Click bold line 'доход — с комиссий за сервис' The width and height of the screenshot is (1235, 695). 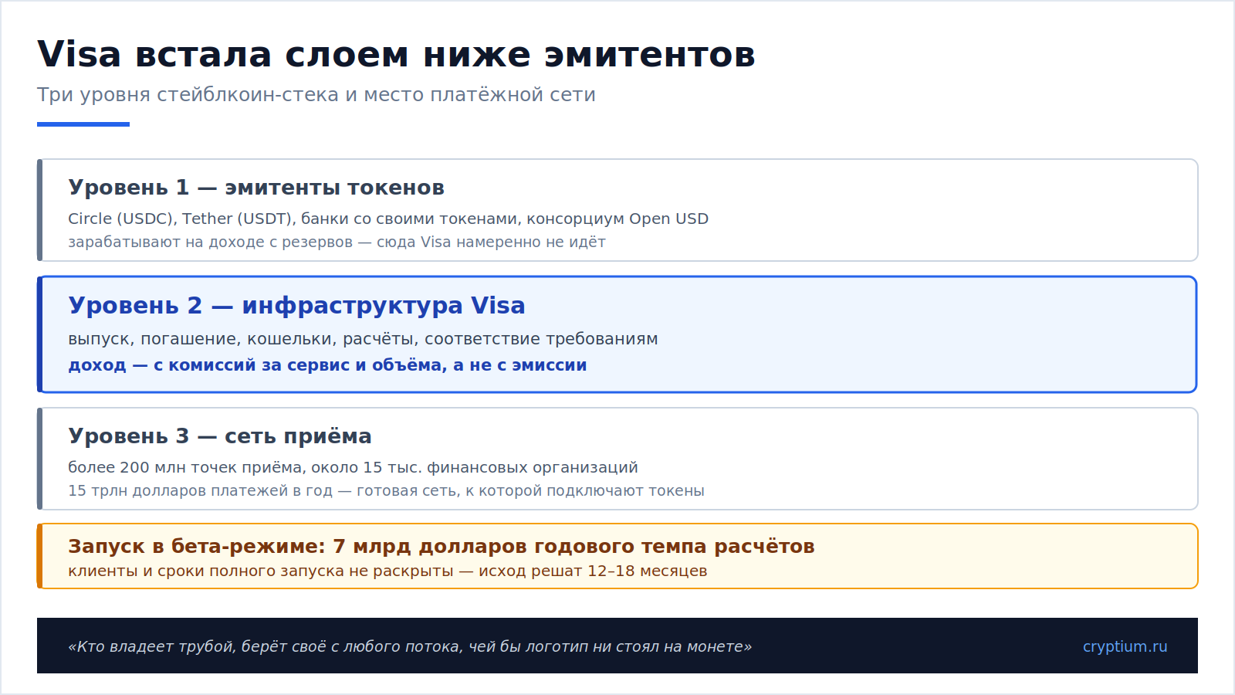tap(327, 365)
